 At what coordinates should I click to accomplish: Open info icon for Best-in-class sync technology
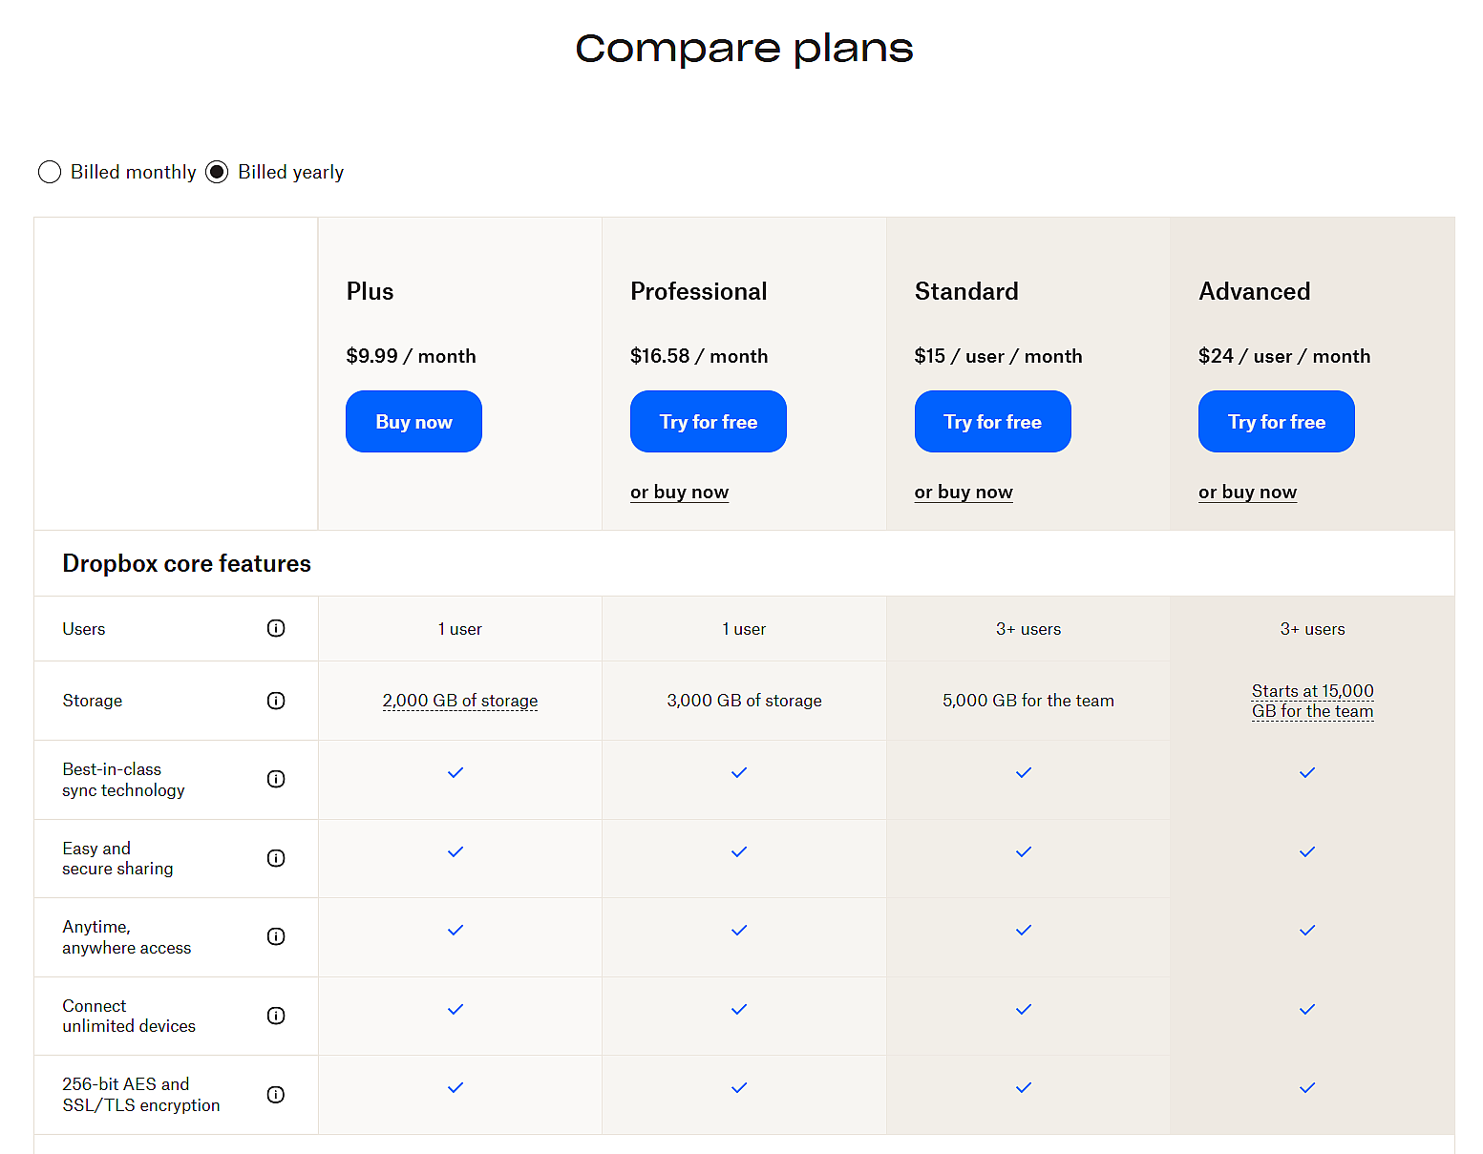point(276,779)
